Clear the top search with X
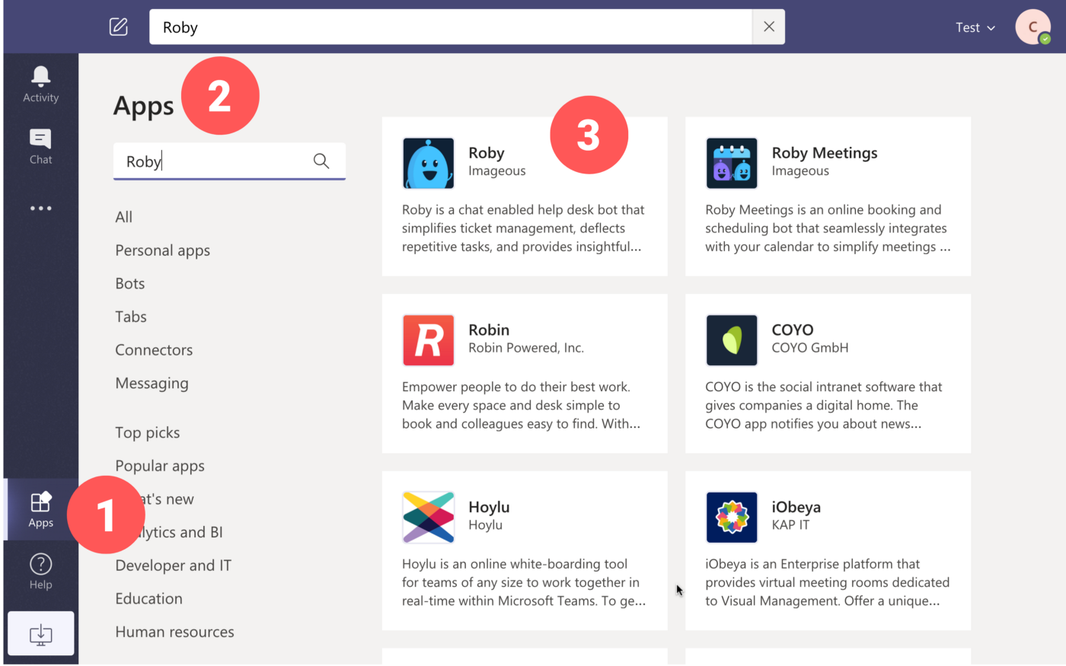Screen dimensions: 1066x666 [768, 27]
